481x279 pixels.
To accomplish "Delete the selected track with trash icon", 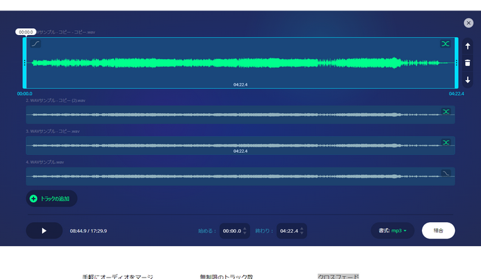I will coord(467,63).
